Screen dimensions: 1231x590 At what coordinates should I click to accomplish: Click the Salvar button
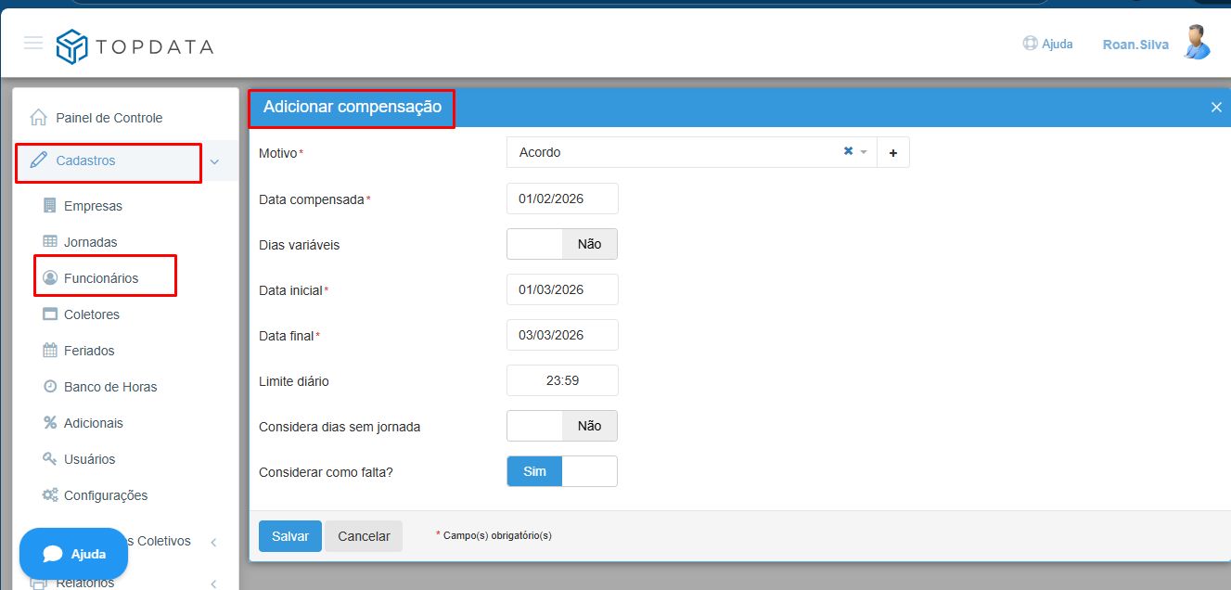click(x=289, y=536)
